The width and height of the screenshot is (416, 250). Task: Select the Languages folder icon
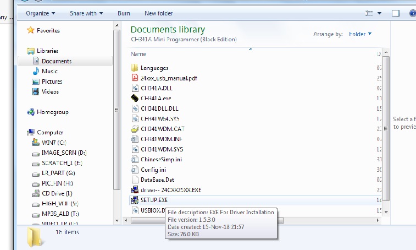[135, 68]
